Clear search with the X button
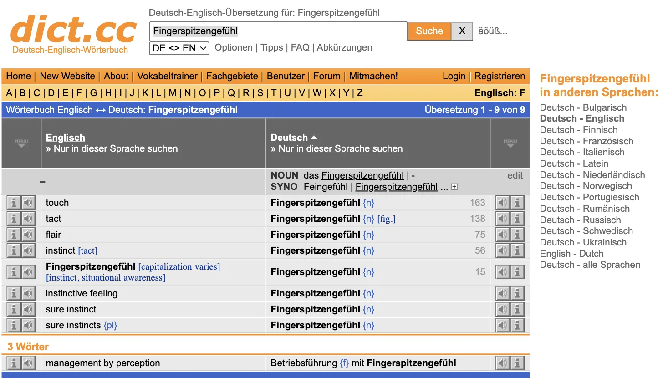Screen dimensions: 663x378 [x=462, y=31]
